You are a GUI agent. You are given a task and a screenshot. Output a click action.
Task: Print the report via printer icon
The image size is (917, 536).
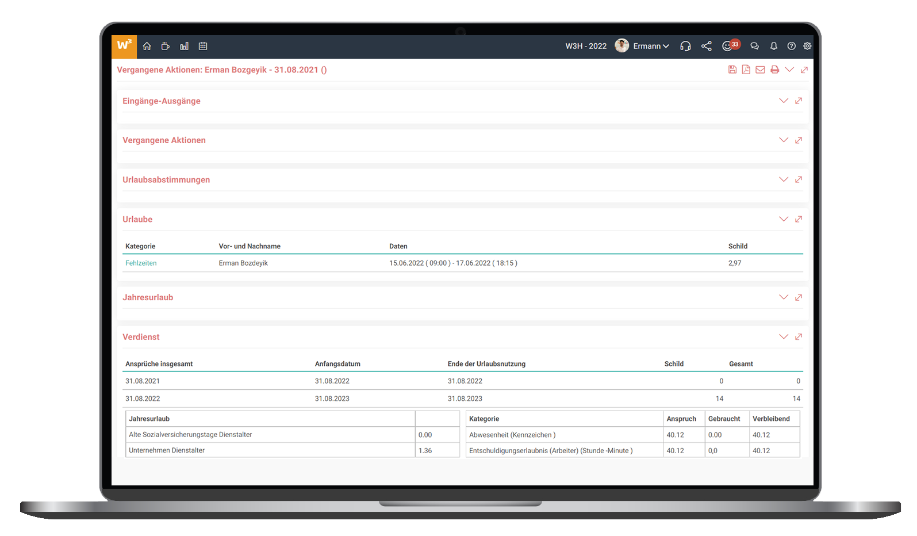point(775,70)
